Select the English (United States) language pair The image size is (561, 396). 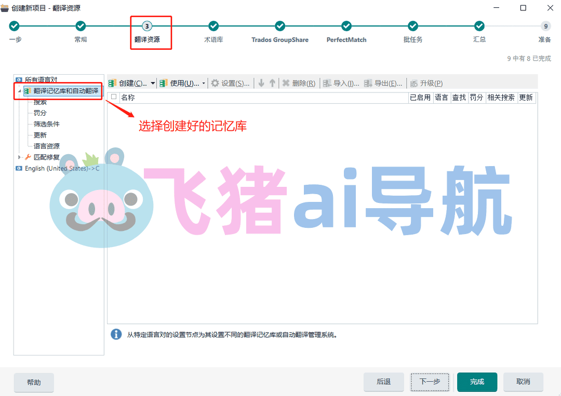pyautogui.click(x=62, y=169)
